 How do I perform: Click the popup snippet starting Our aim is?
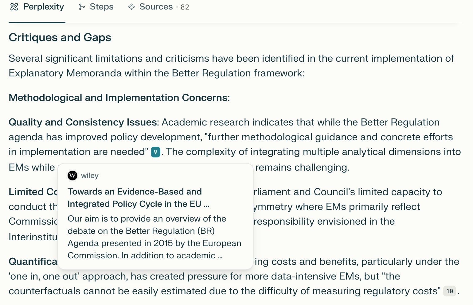pyautogui.click(x=154, y=237)
